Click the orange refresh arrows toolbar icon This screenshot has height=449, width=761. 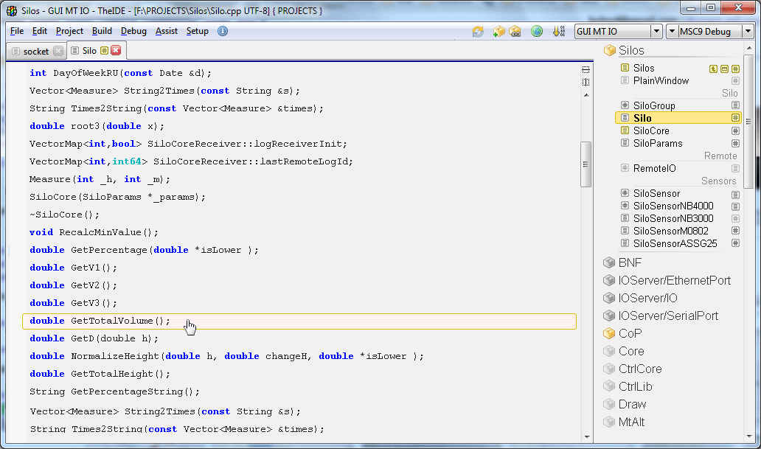(x=478, y=32)
